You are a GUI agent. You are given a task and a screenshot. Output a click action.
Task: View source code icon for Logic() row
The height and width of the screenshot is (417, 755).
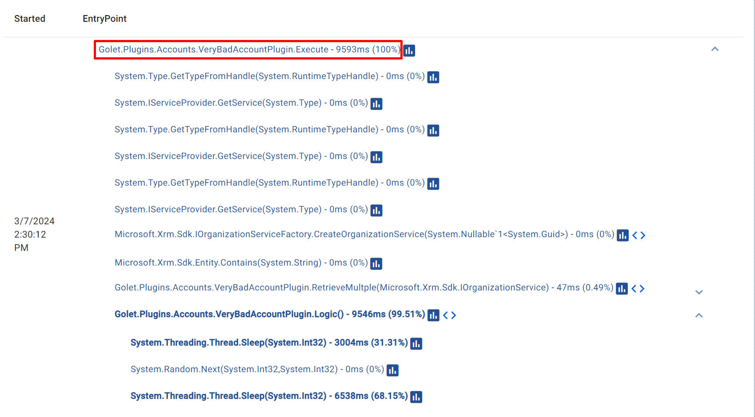(x=449, y=315)
